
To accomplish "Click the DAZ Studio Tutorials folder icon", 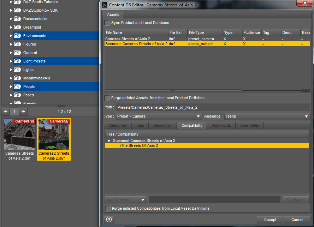I will pos(18,2).
